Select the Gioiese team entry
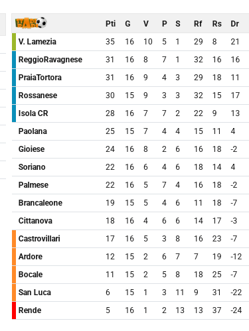Viewport: 249px width, 331px height. click(31, 149)
